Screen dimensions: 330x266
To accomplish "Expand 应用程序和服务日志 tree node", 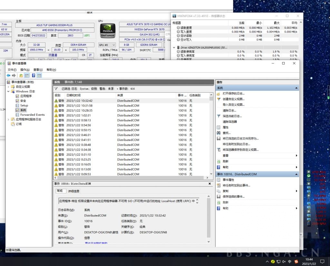I will coord(8,119).
